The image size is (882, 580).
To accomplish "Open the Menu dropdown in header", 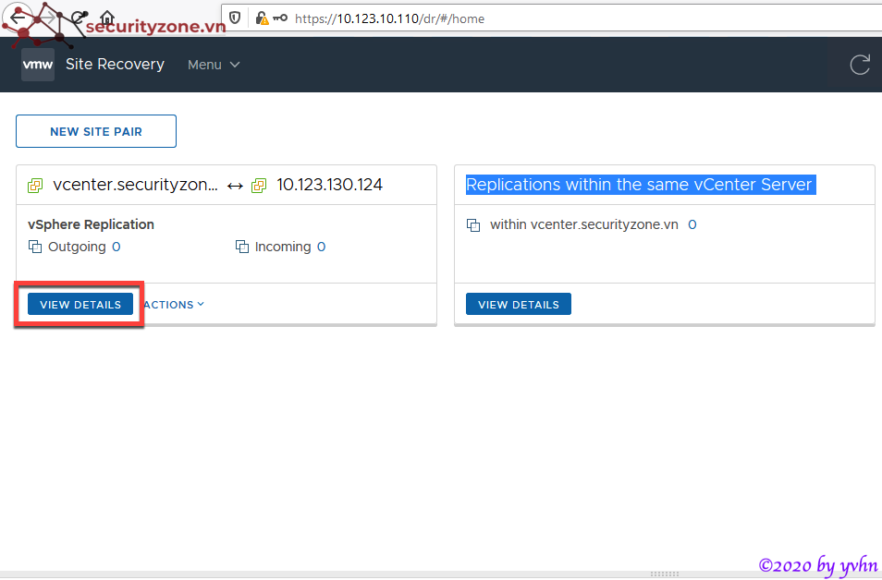I will 214,65.
